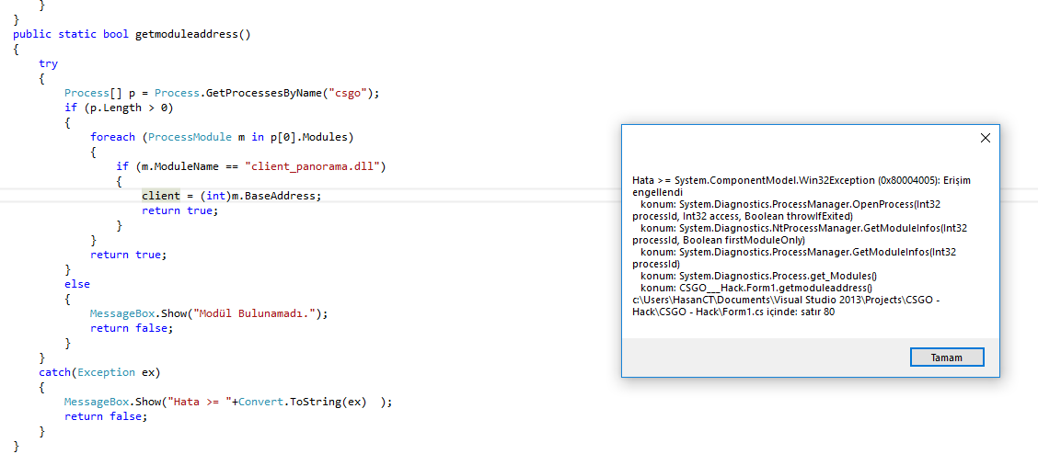Screen dimensions: 1038x454
Task: Click the highlighted client variable
Action: pos(161,196)
